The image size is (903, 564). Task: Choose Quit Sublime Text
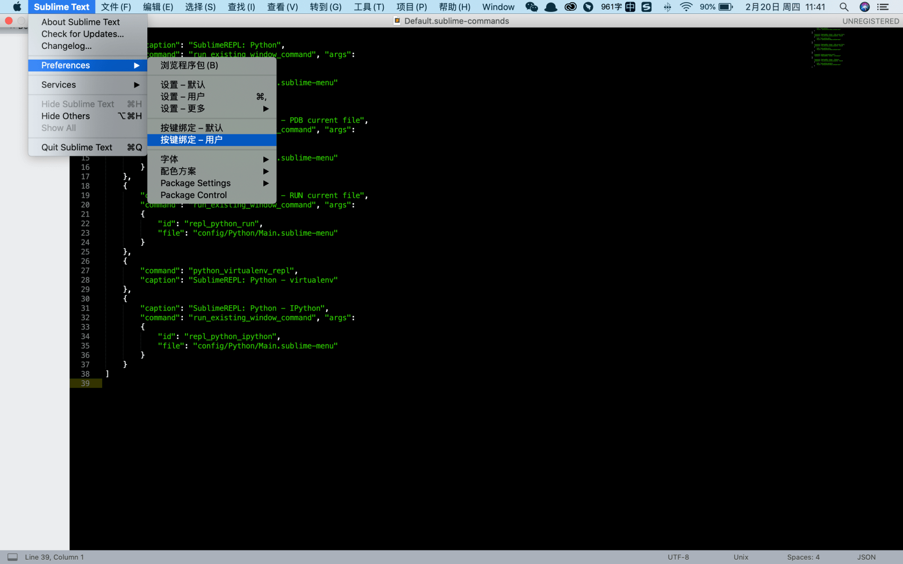tap(88, 147)
